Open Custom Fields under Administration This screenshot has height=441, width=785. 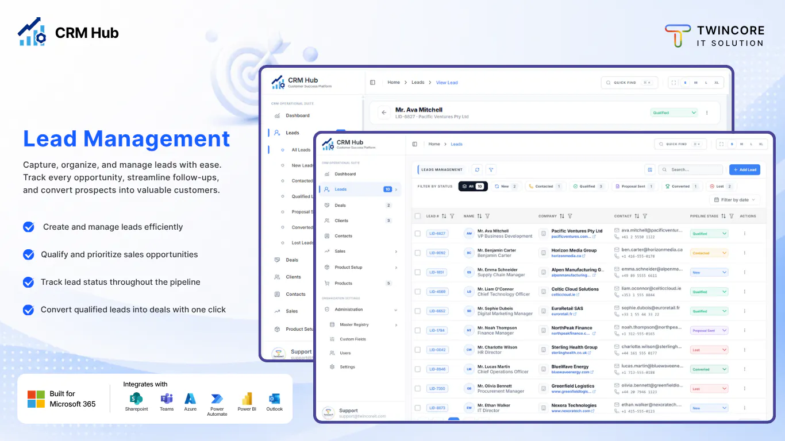pos(352,339)
